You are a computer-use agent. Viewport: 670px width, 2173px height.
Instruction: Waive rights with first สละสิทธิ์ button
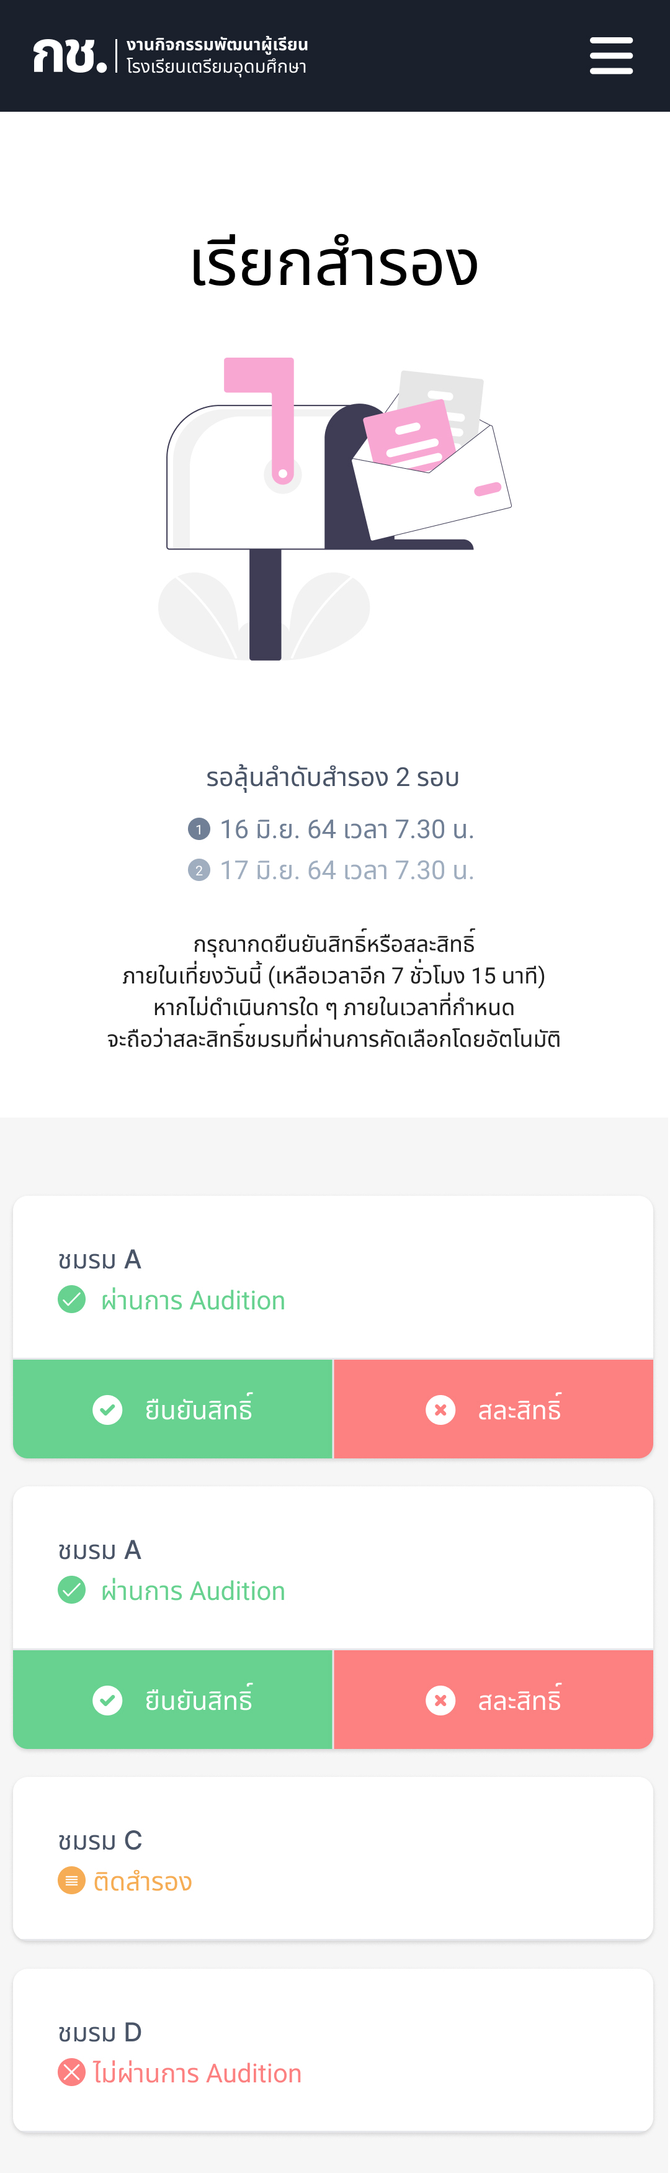[494, 1409]
